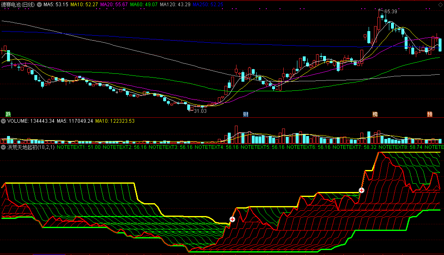Click the 预 forecast marker
Screen dimensions: 444x255
tap(430, 114)
